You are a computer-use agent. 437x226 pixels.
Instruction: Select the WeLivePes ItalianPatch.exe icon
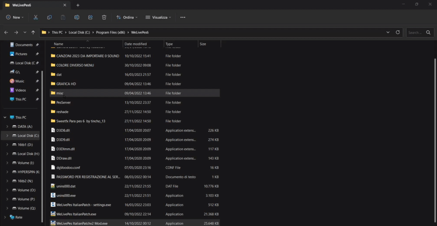(x=53, y=214)
